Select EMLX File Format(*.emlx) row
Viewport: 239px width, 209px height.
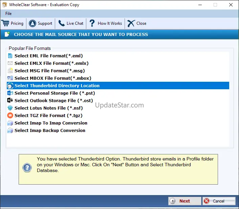(118, 63)
